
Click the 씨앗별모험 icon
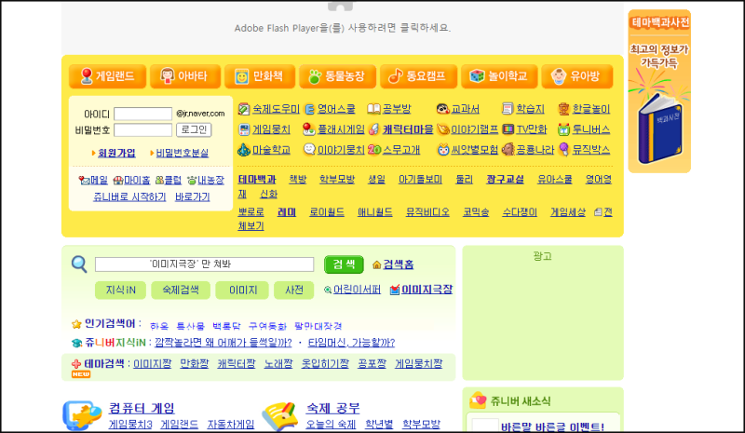(443, 150)
